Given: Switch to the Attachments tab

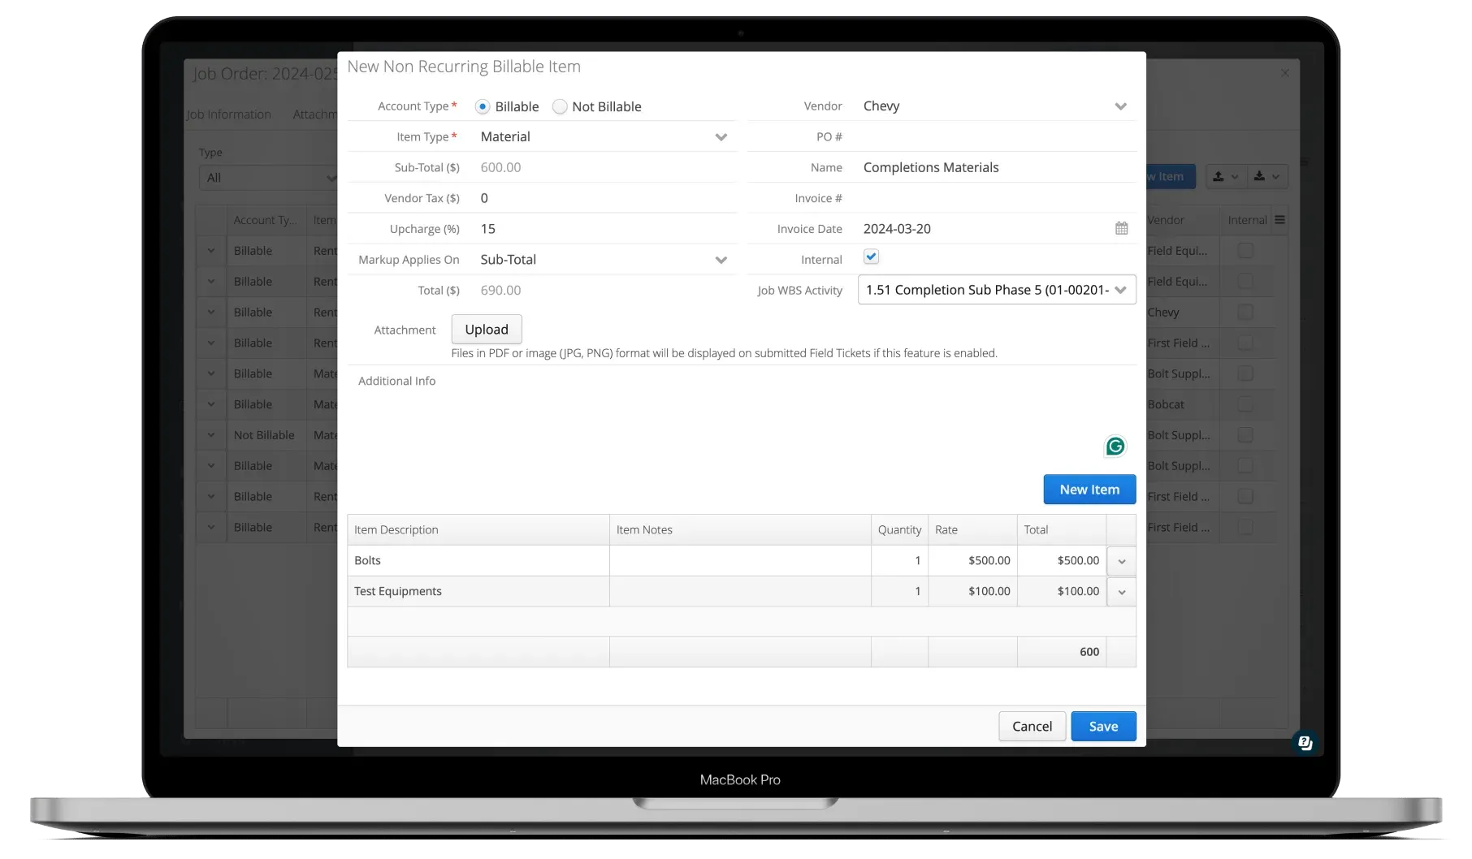Looking at the screenshot, I should [316, 114].
